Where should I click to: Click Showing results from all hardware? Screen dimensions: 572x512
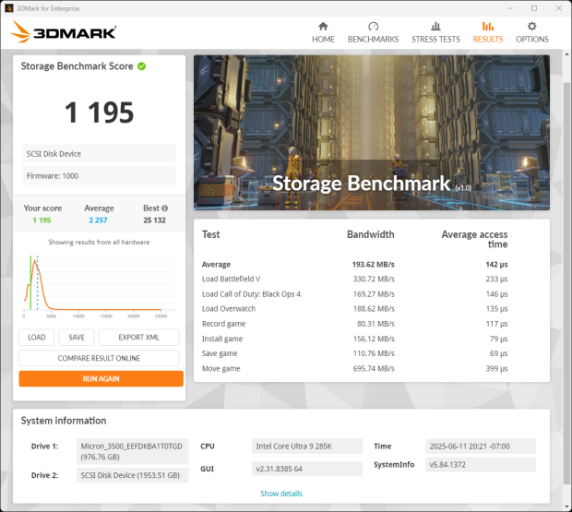coord(99,242)
